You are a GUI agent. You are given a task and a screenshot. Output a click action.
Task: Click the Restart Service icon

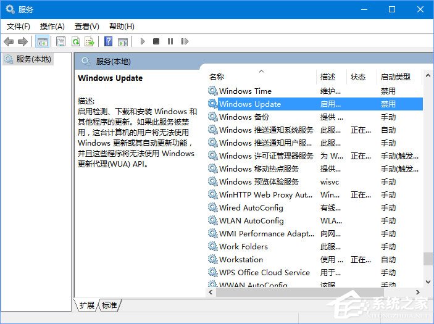185,41
